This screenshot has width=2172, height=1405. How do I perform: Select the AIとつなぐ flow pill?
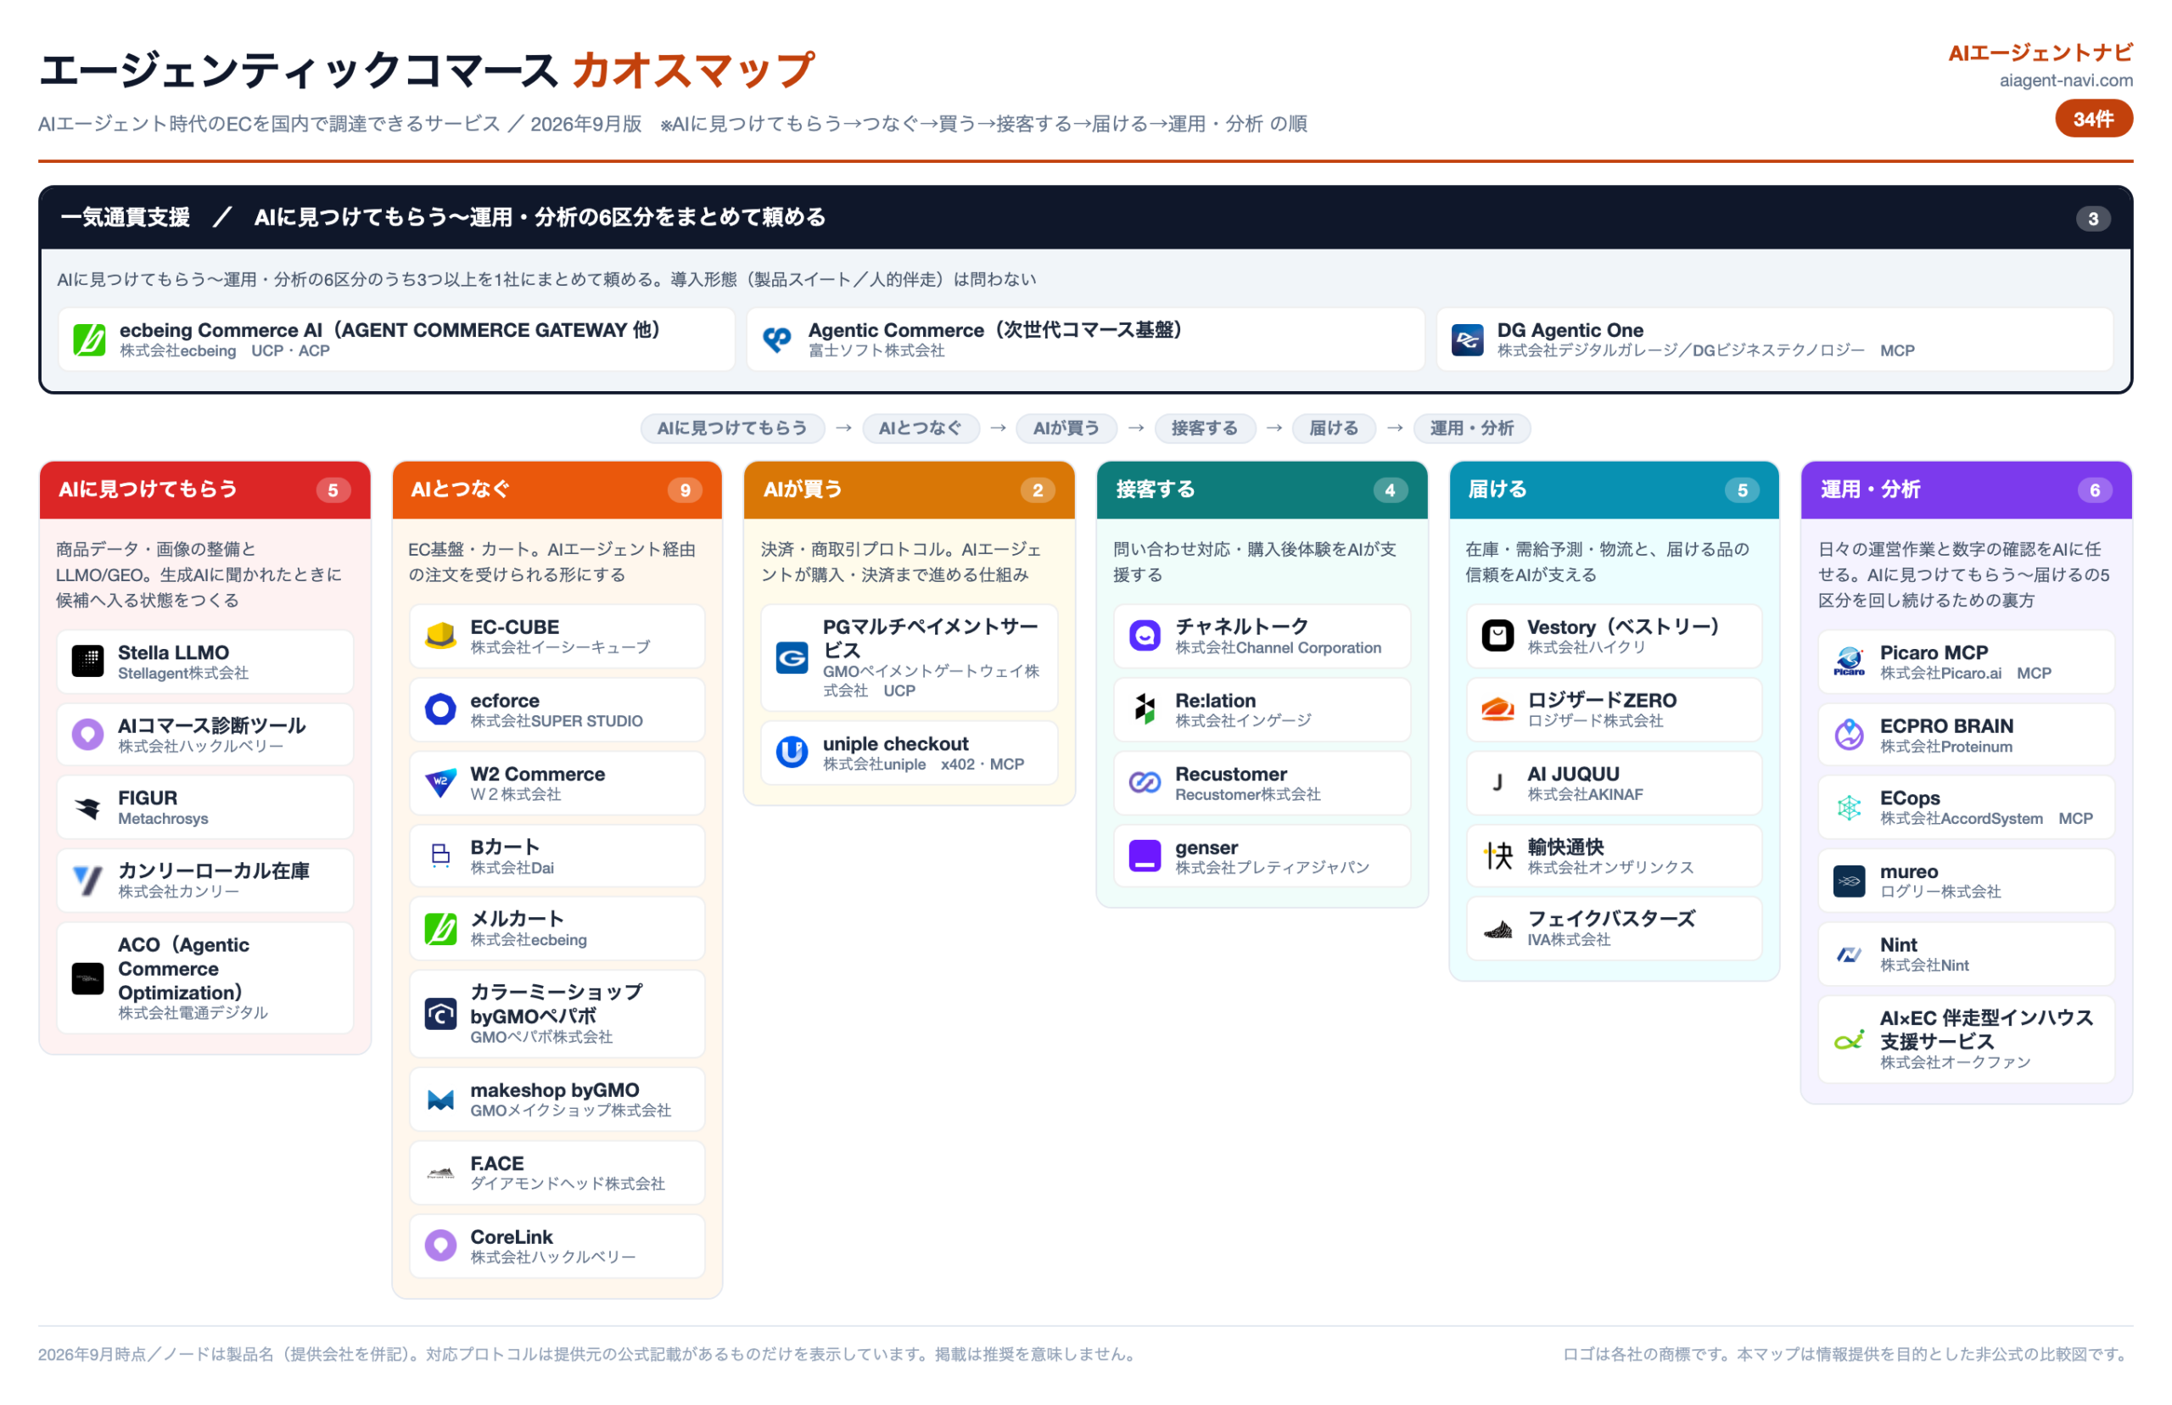point(921,428)
